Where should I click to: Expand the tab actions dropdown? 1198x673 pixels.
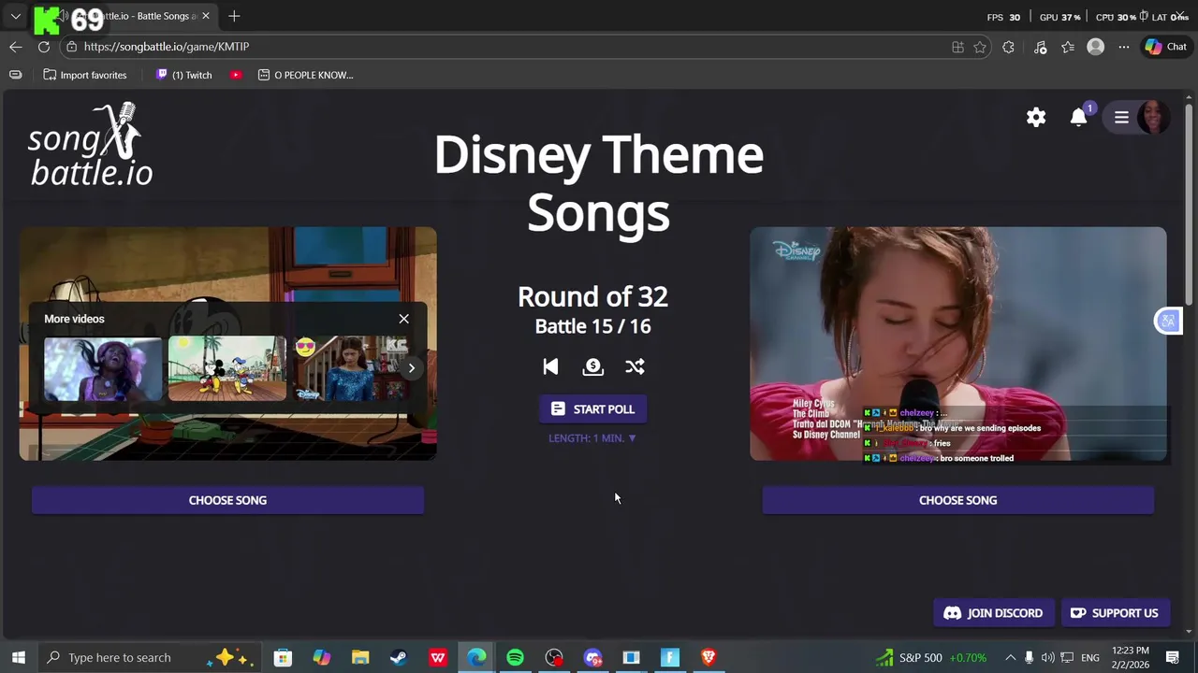(16, 16)
